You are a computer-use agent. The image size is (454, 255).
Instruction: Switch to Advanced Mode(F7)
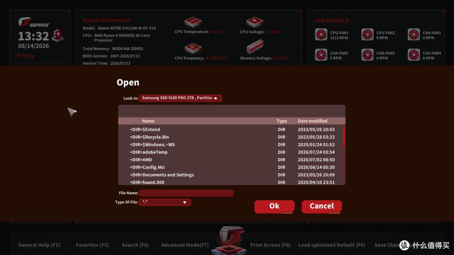click(x=185, y=245)
